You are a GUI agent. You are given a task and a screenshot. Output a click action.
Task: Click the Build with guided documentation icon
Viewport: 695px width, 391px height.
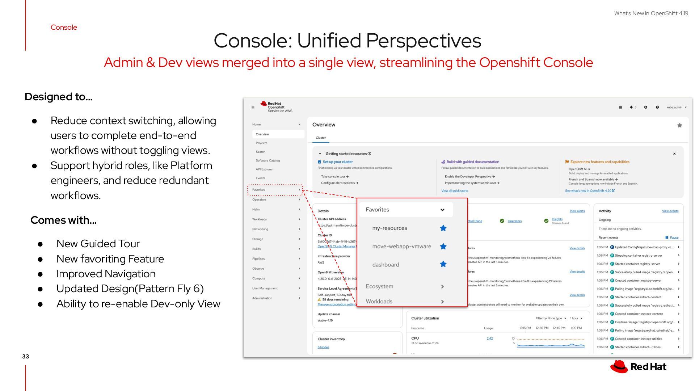tap(443, 162)
